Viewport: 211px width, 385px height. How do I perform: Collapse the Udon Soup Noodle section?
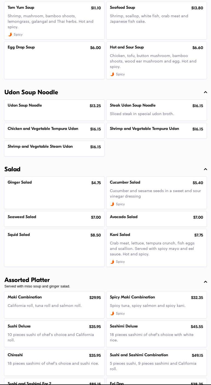205,92
